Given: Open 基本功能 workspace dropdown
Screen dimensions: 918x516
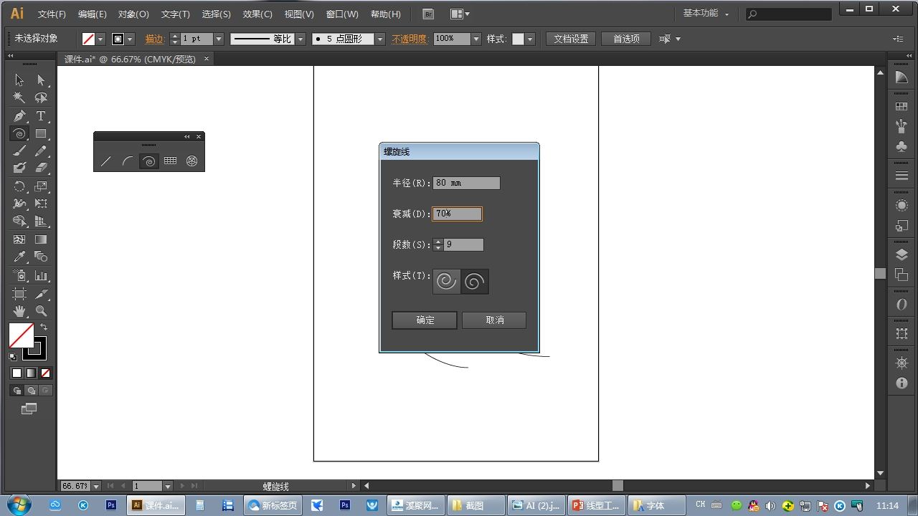Looking at the screenshot, I should [x=706, y=14].
